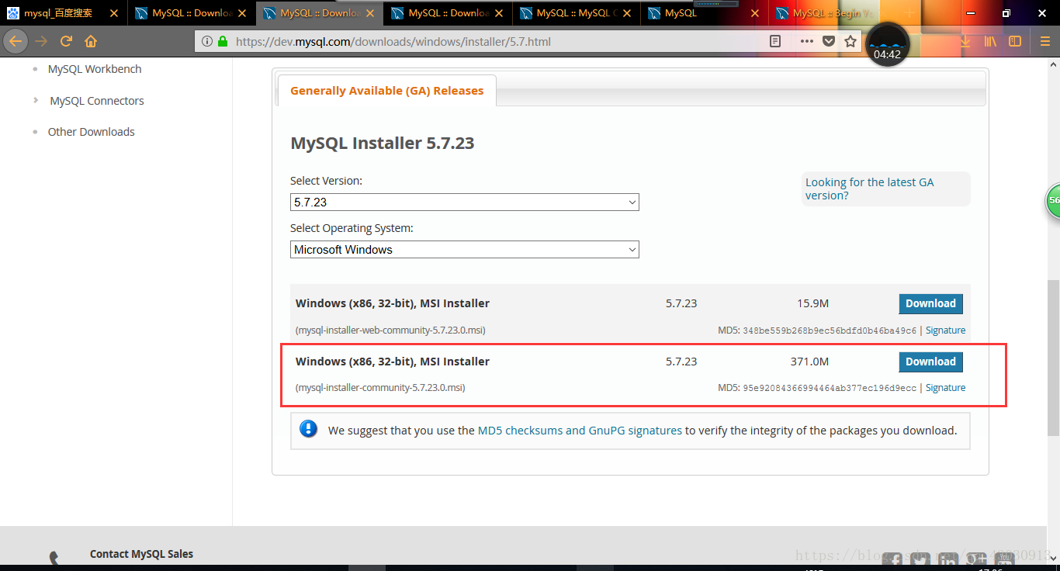
Task: Open the page actions three-dot menu
Action: pyautogui.click(x=807, y=41)
